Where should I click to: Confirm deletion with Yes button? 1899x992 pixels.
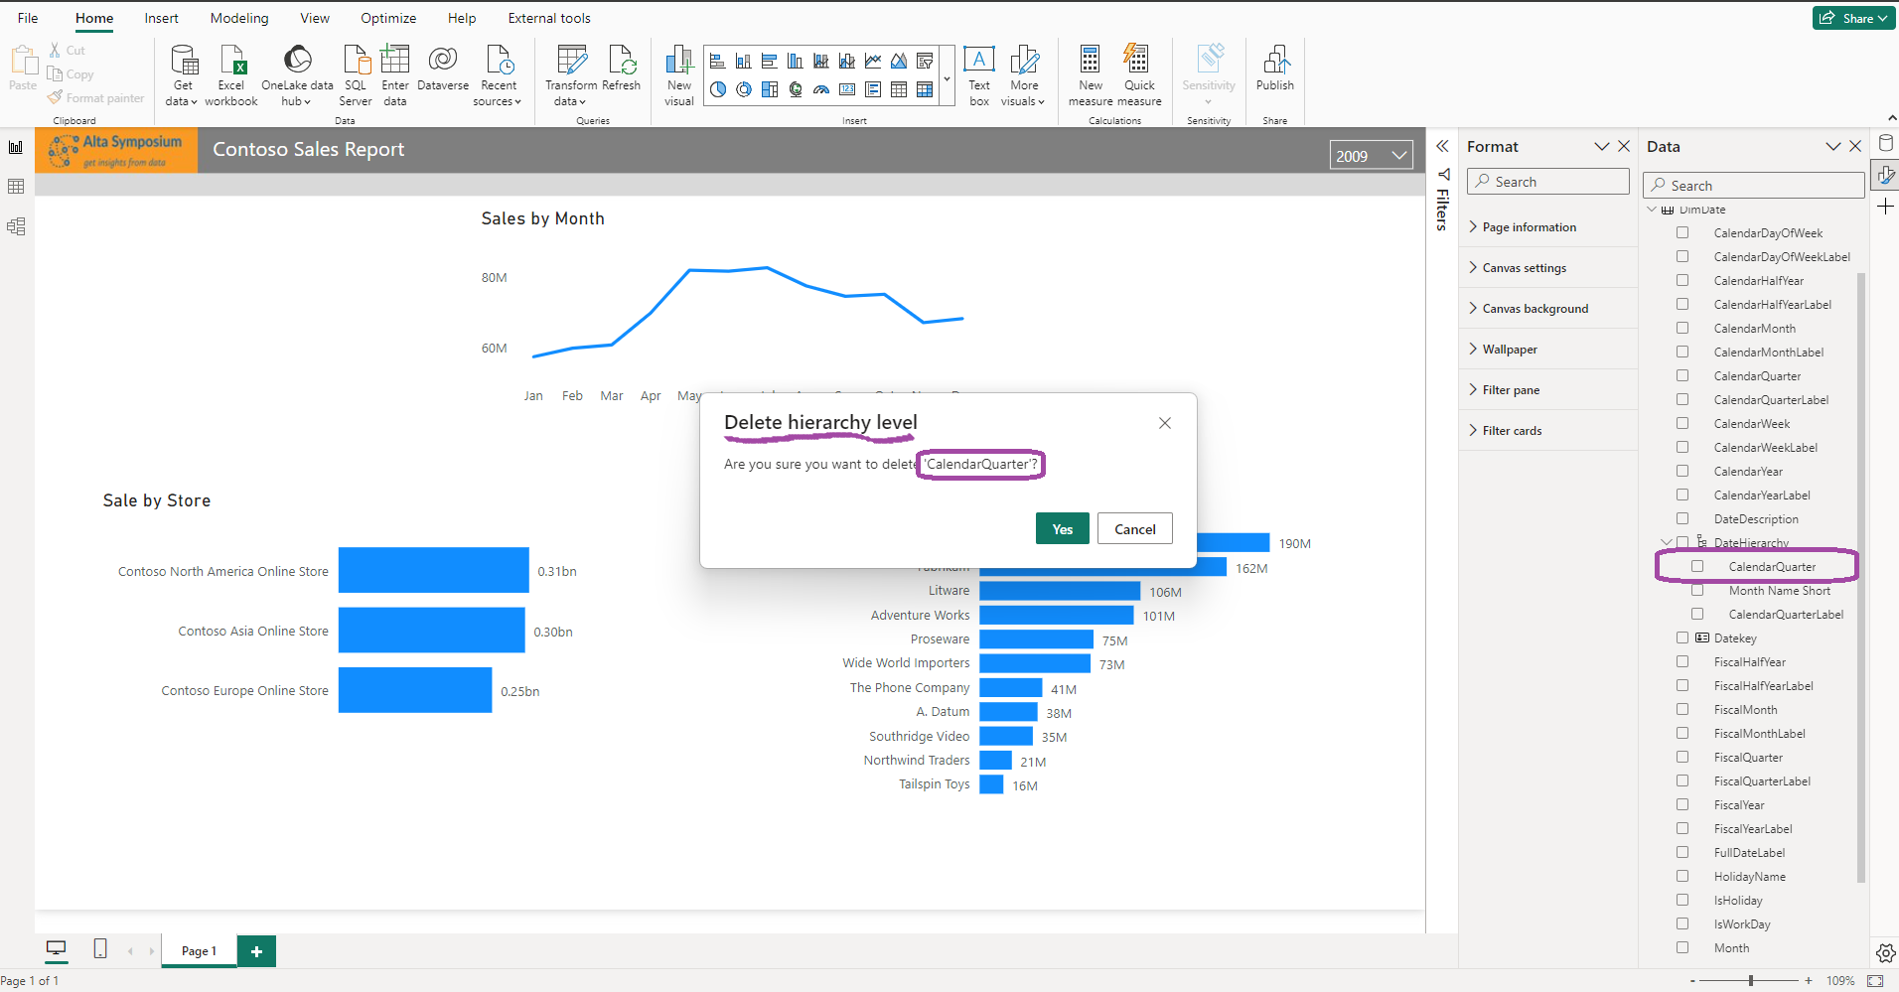click(1062, 529)
